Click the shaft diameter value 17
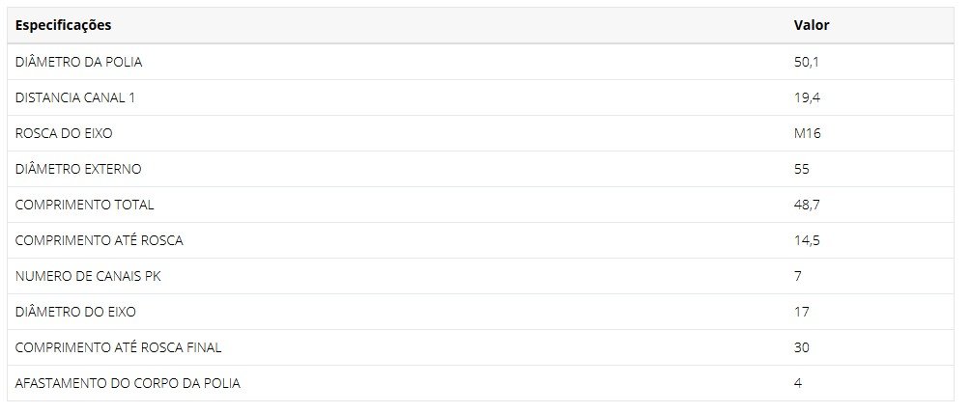 click(801, 313)
